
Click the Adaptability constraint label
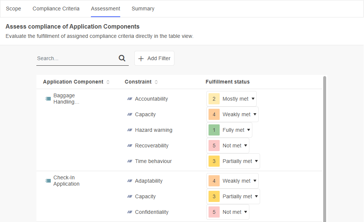[x=149, y=181]
